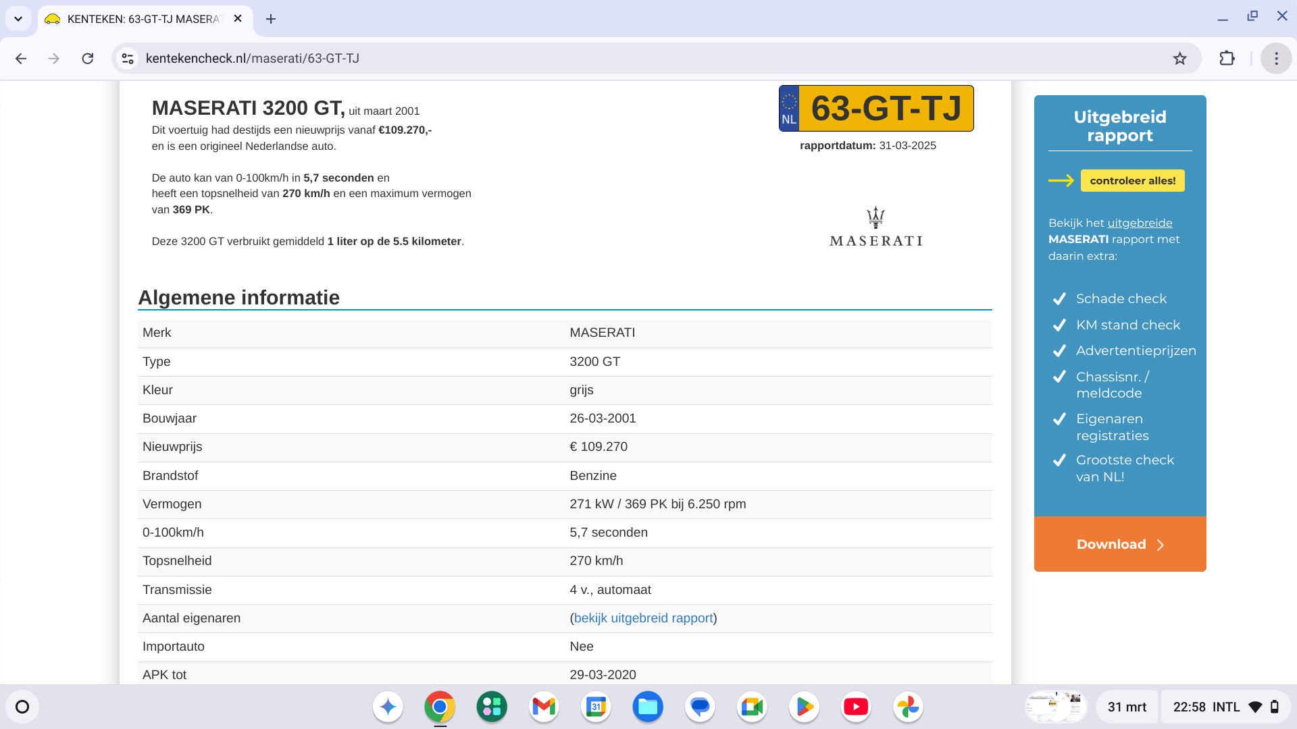Select the '4 v., automaat' Transmissie value

tap(610, 590)
